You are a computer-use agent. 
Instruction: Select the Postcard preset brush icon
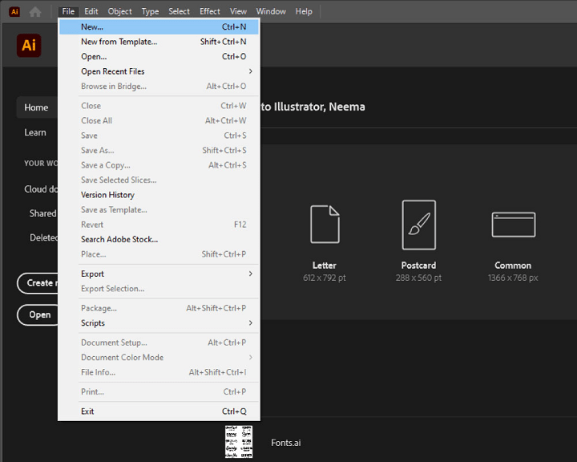(x=419, y=225)
